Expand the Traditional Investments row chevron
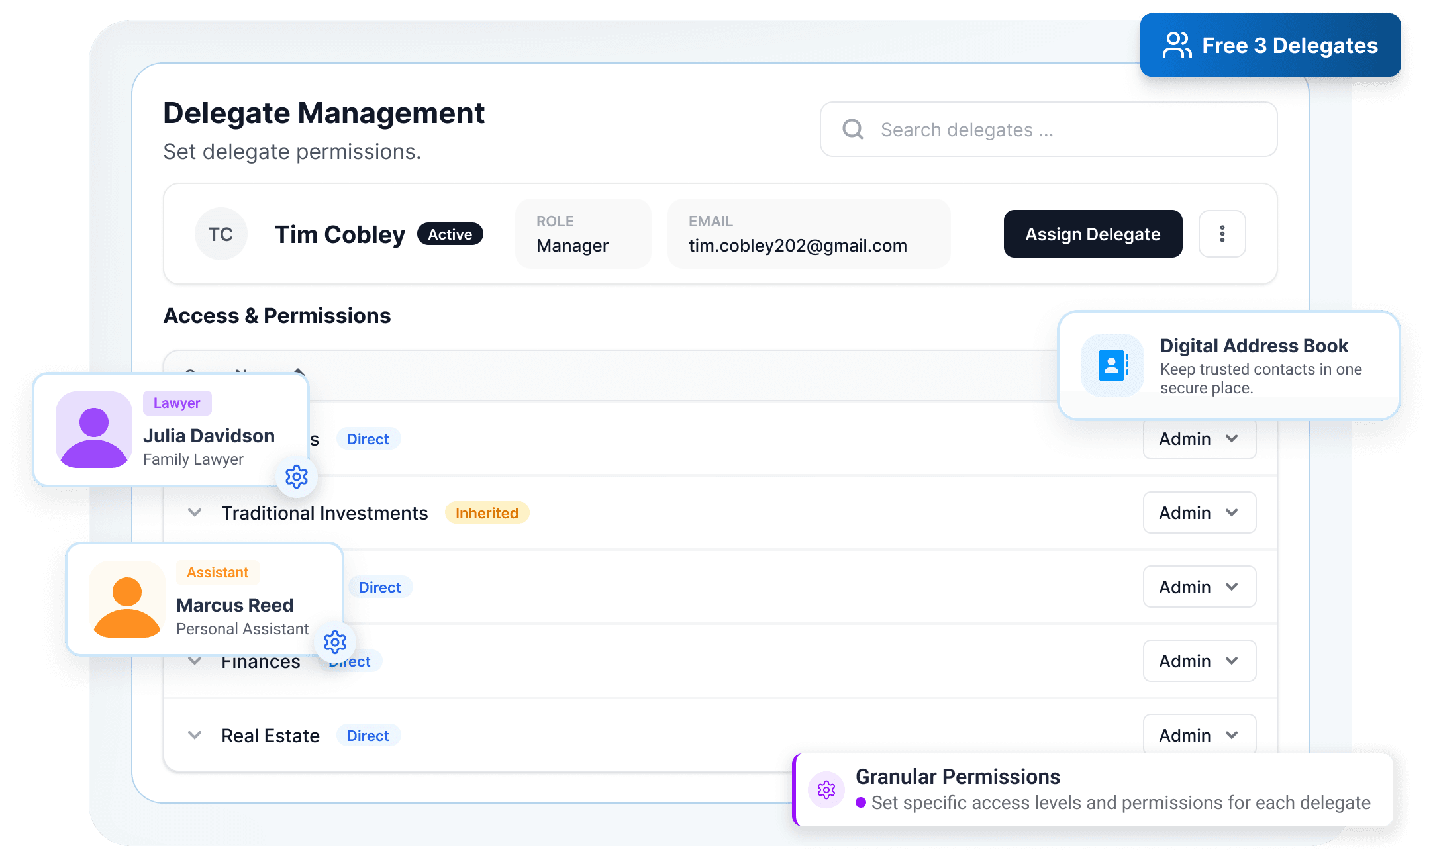 click(x=195, y=512)
